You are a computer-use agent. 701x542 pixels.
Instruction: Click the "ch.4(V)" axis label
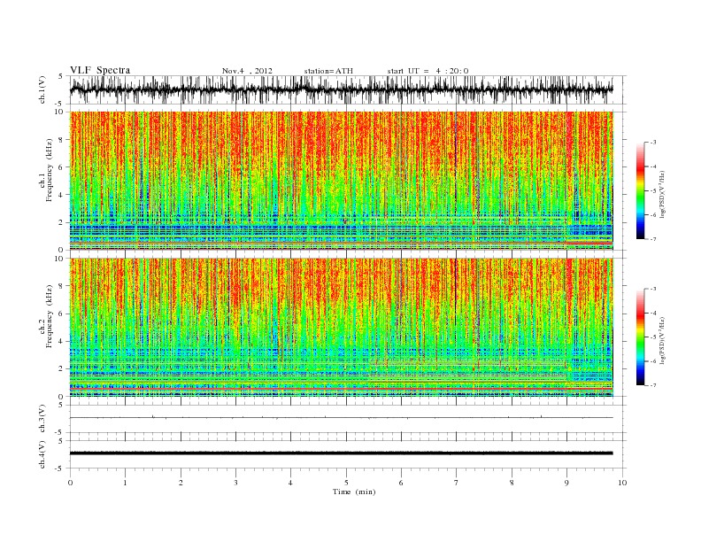click(x=42, y=454)
